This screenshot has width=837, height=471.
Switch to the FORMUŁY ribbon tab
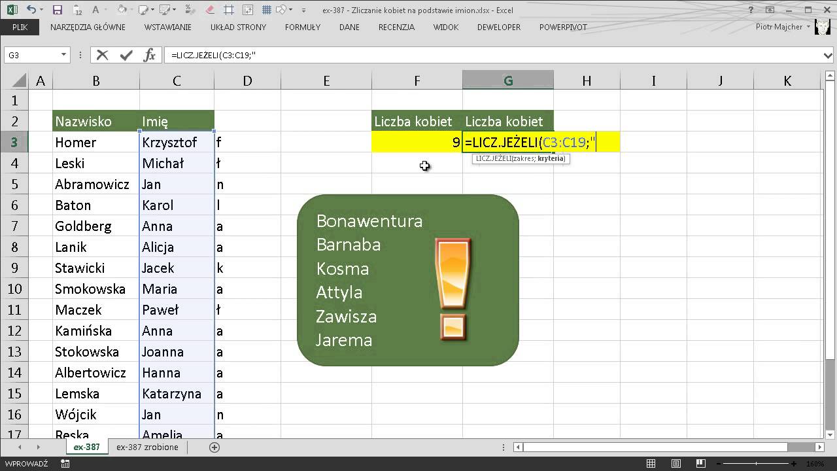(303, 27)
